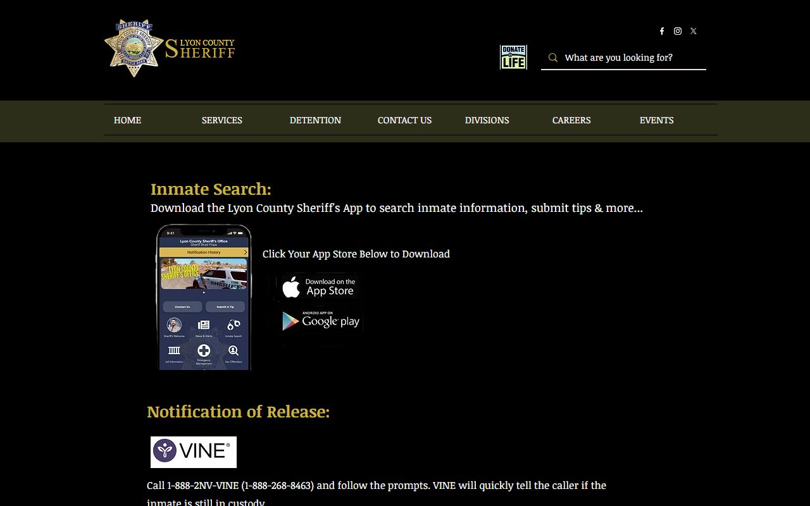Click the Lyon County Sheriff star badge logo
Viewport: 810px width, 506px height.
pos(134,48)
